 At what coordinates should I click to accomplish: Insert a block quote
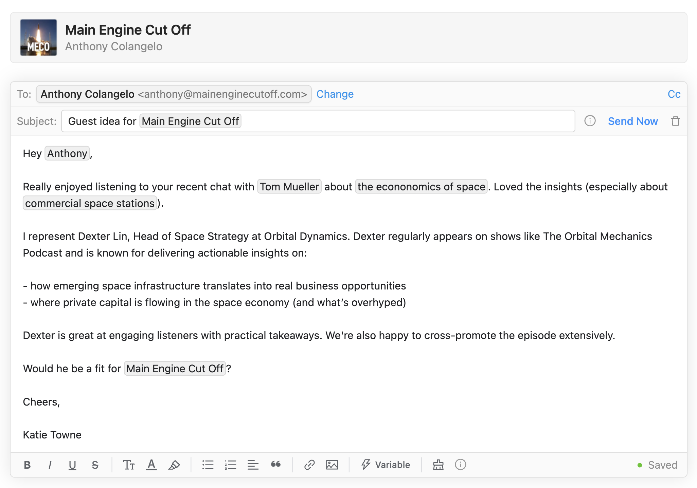276,464
